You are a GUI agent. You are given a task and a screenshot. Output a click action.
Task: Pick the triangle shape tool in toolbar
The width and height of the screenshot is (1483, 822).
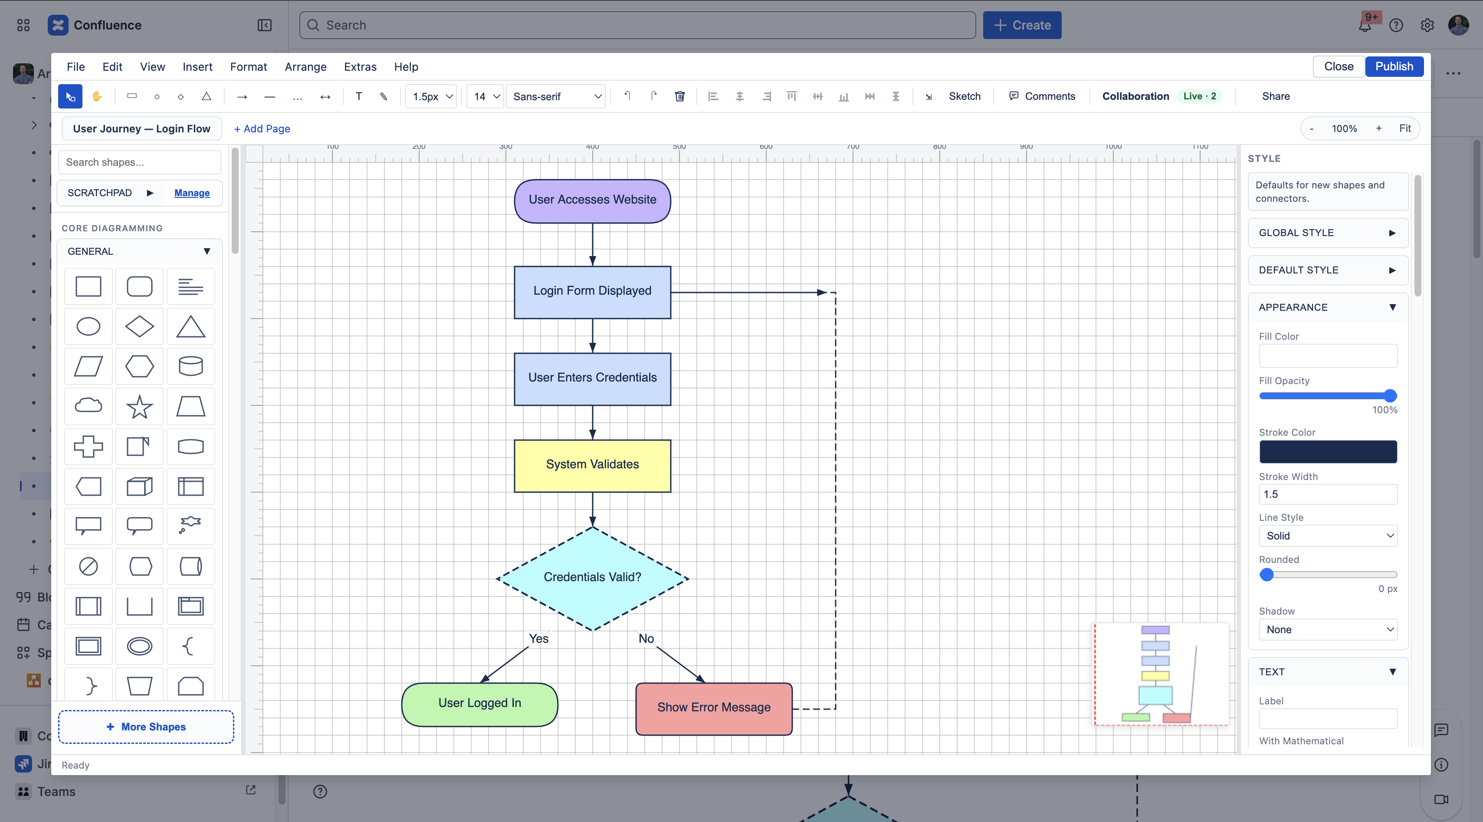(206, 96)
